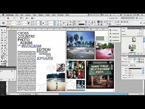This screenshot has height=109, width=145.
Task: Select the Type tool
Action: coord(2,35)
